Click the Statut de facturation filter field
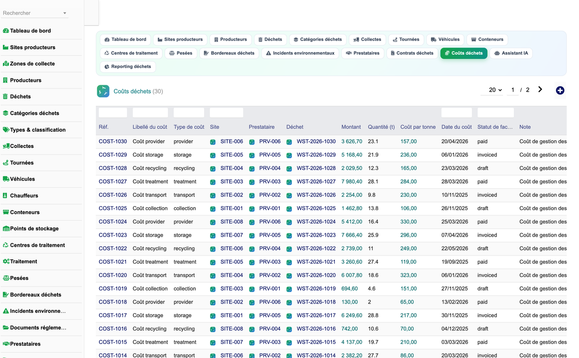579x358 pixels. (496, 113)
